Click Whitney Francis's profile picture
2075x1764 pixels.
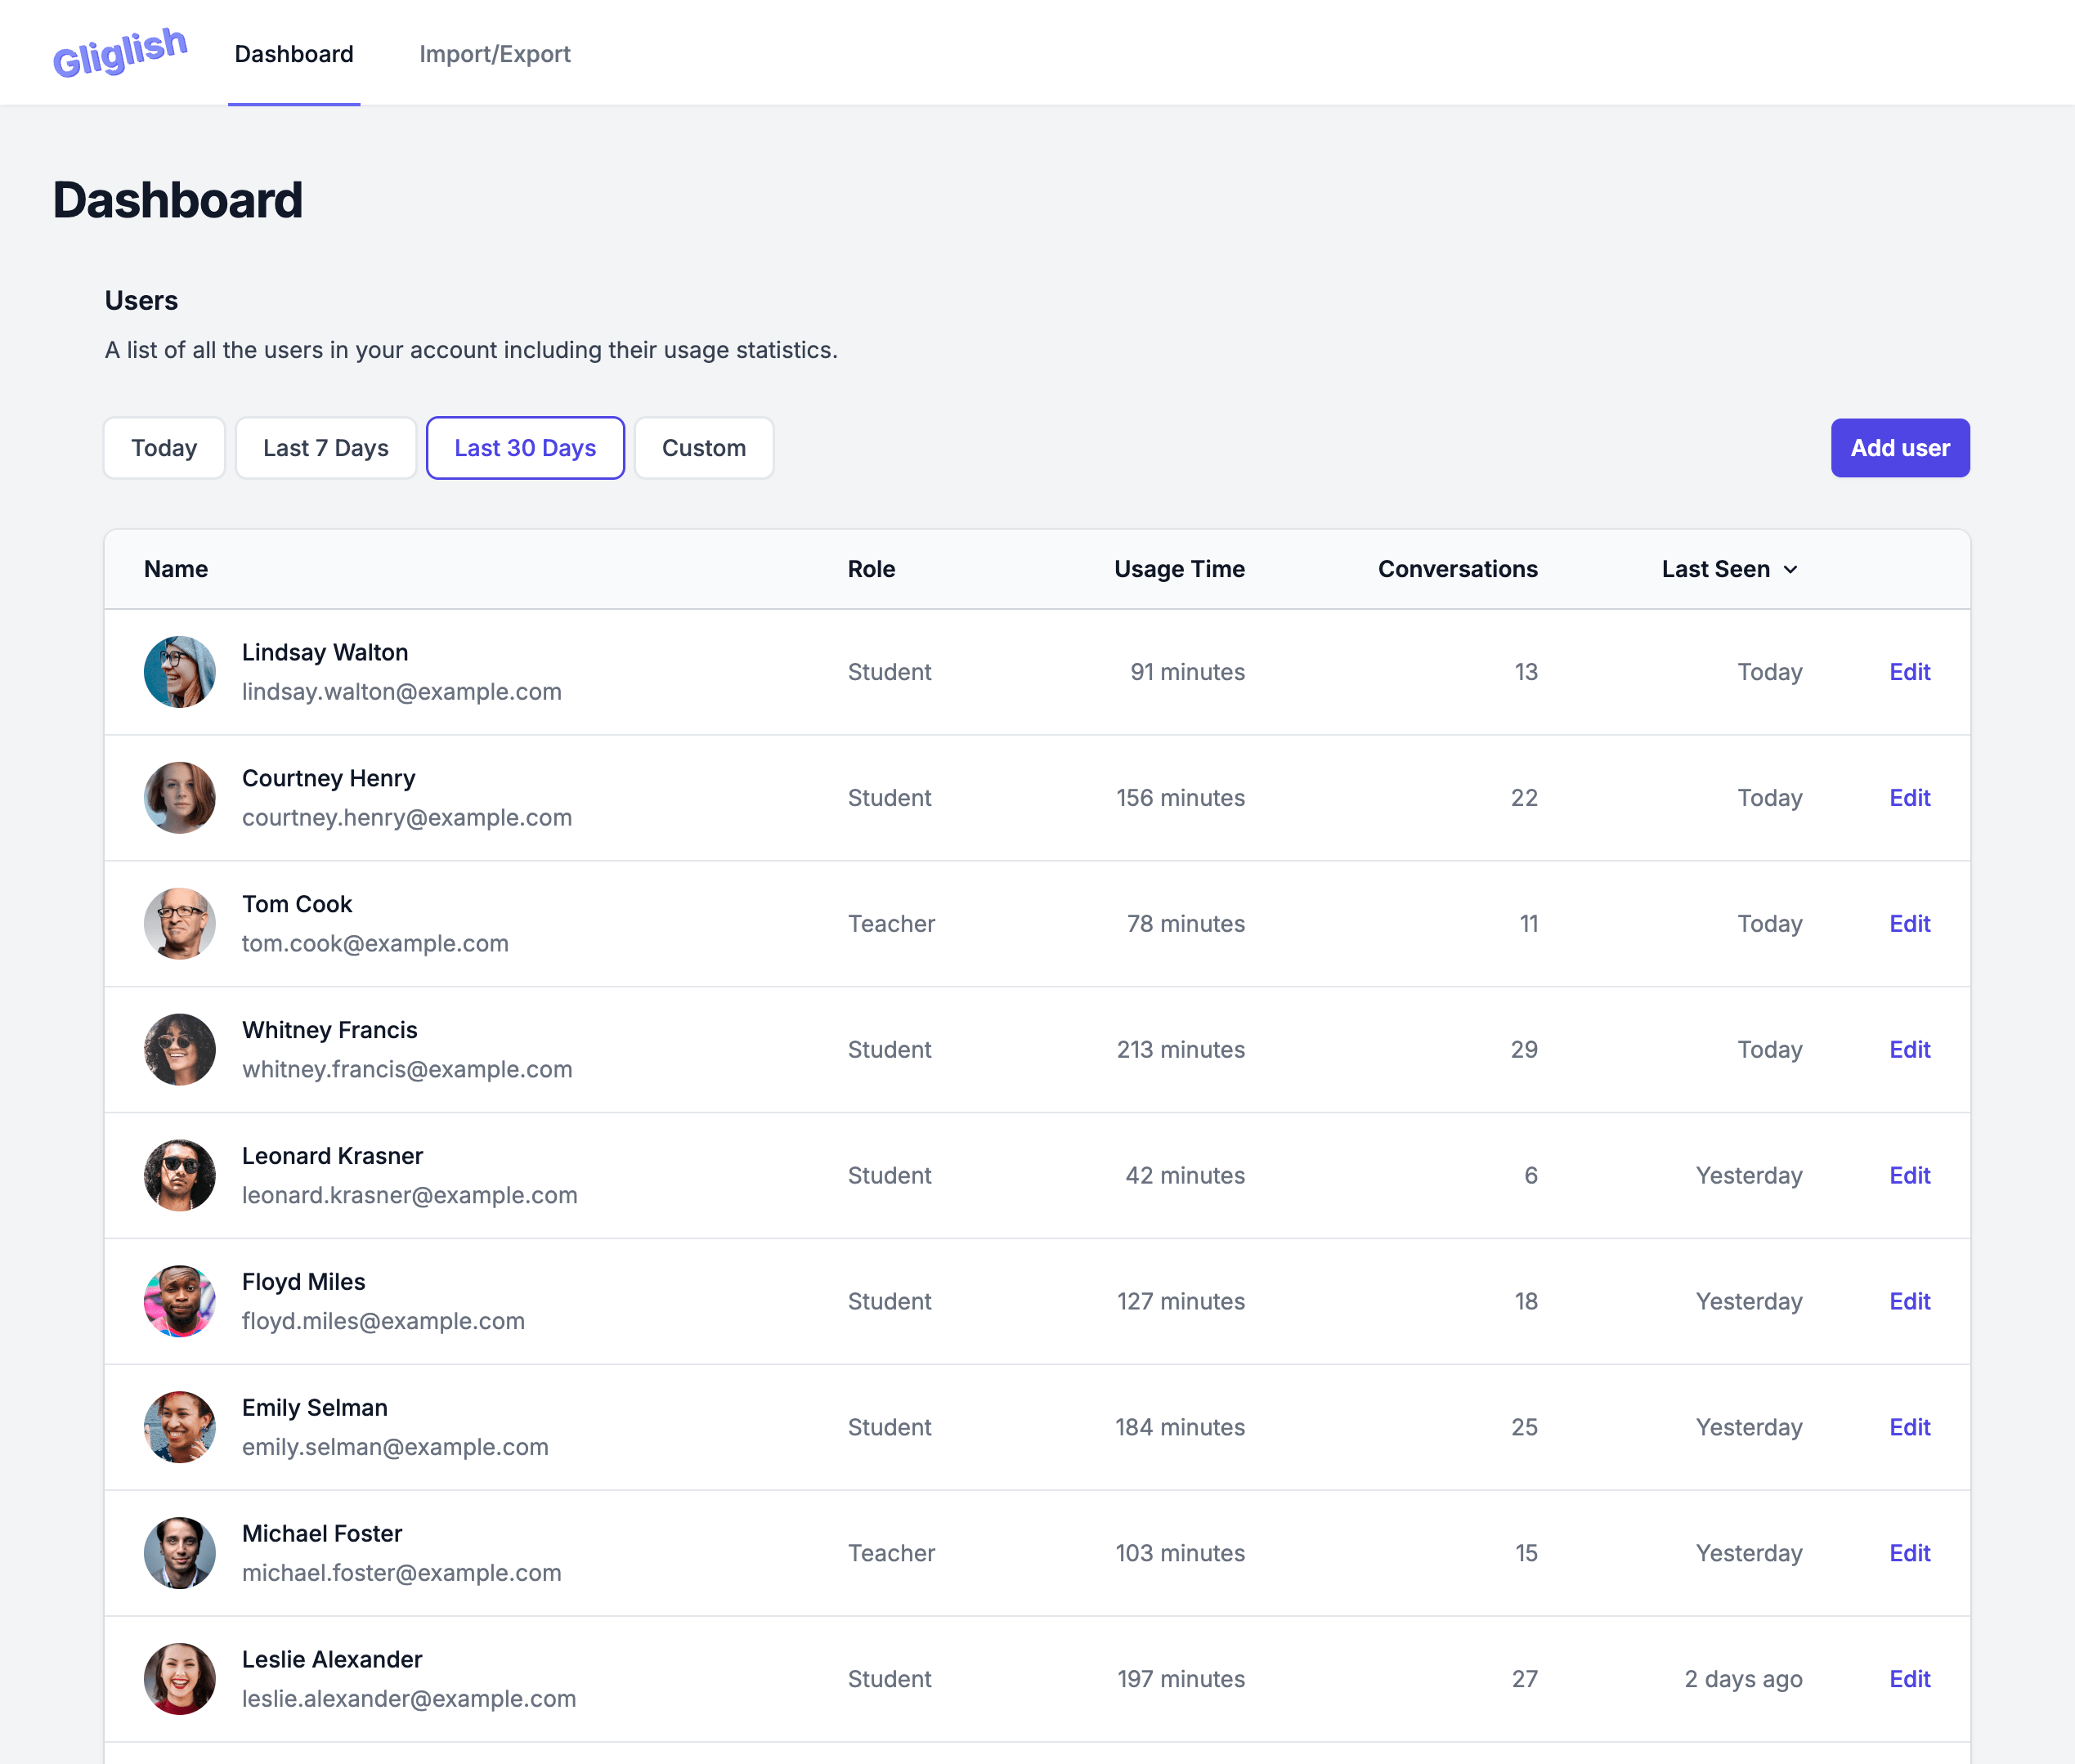point(178,1048)
